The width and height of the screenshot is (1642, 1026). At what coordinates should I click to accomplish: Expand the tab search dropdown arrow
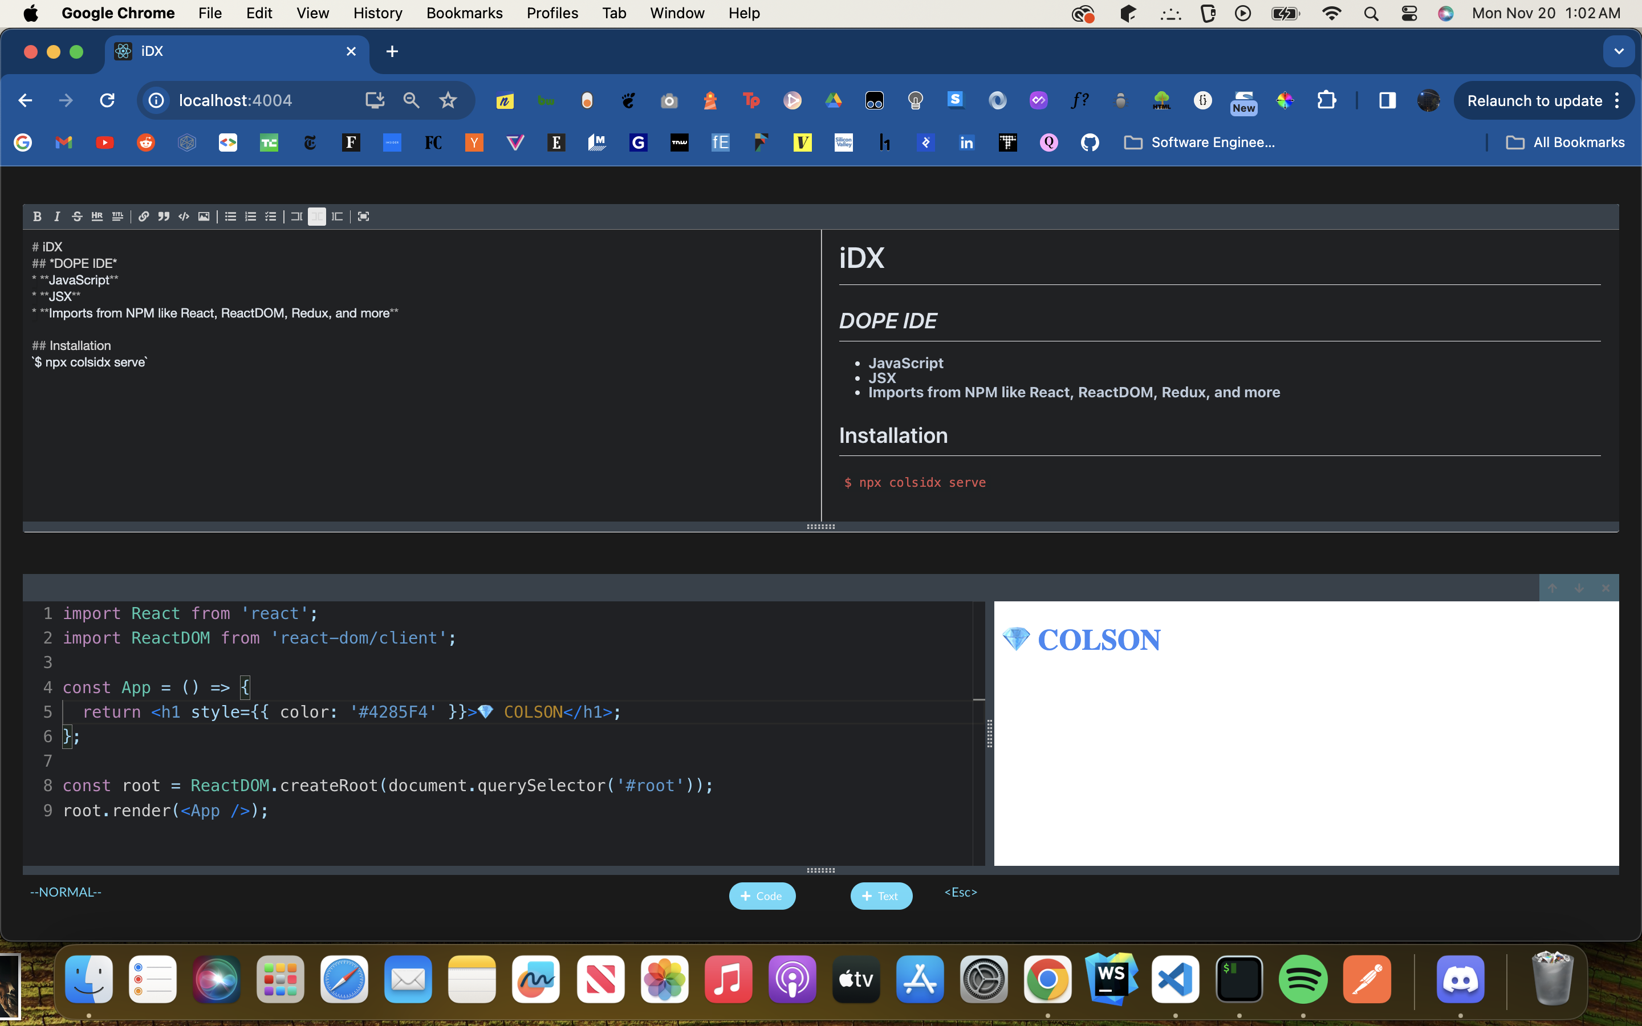pos(1618,51)
